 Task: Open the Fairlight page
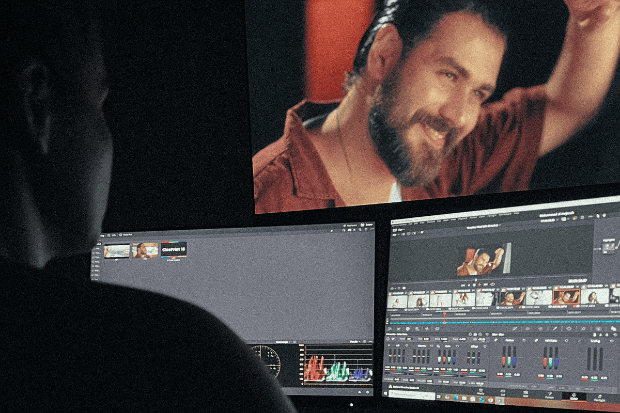[600, 399]
